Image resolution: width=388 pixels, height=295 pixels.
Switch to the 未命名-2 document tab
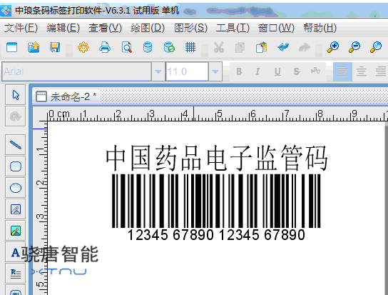point(66,96)
